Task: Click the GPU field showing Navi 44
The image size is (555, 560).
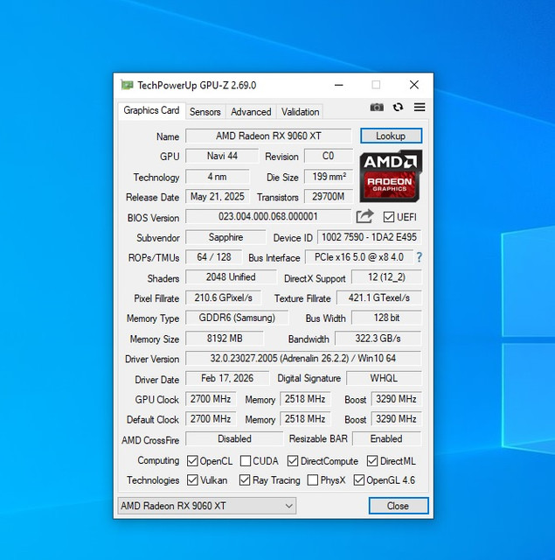Action: pos(222,156)
